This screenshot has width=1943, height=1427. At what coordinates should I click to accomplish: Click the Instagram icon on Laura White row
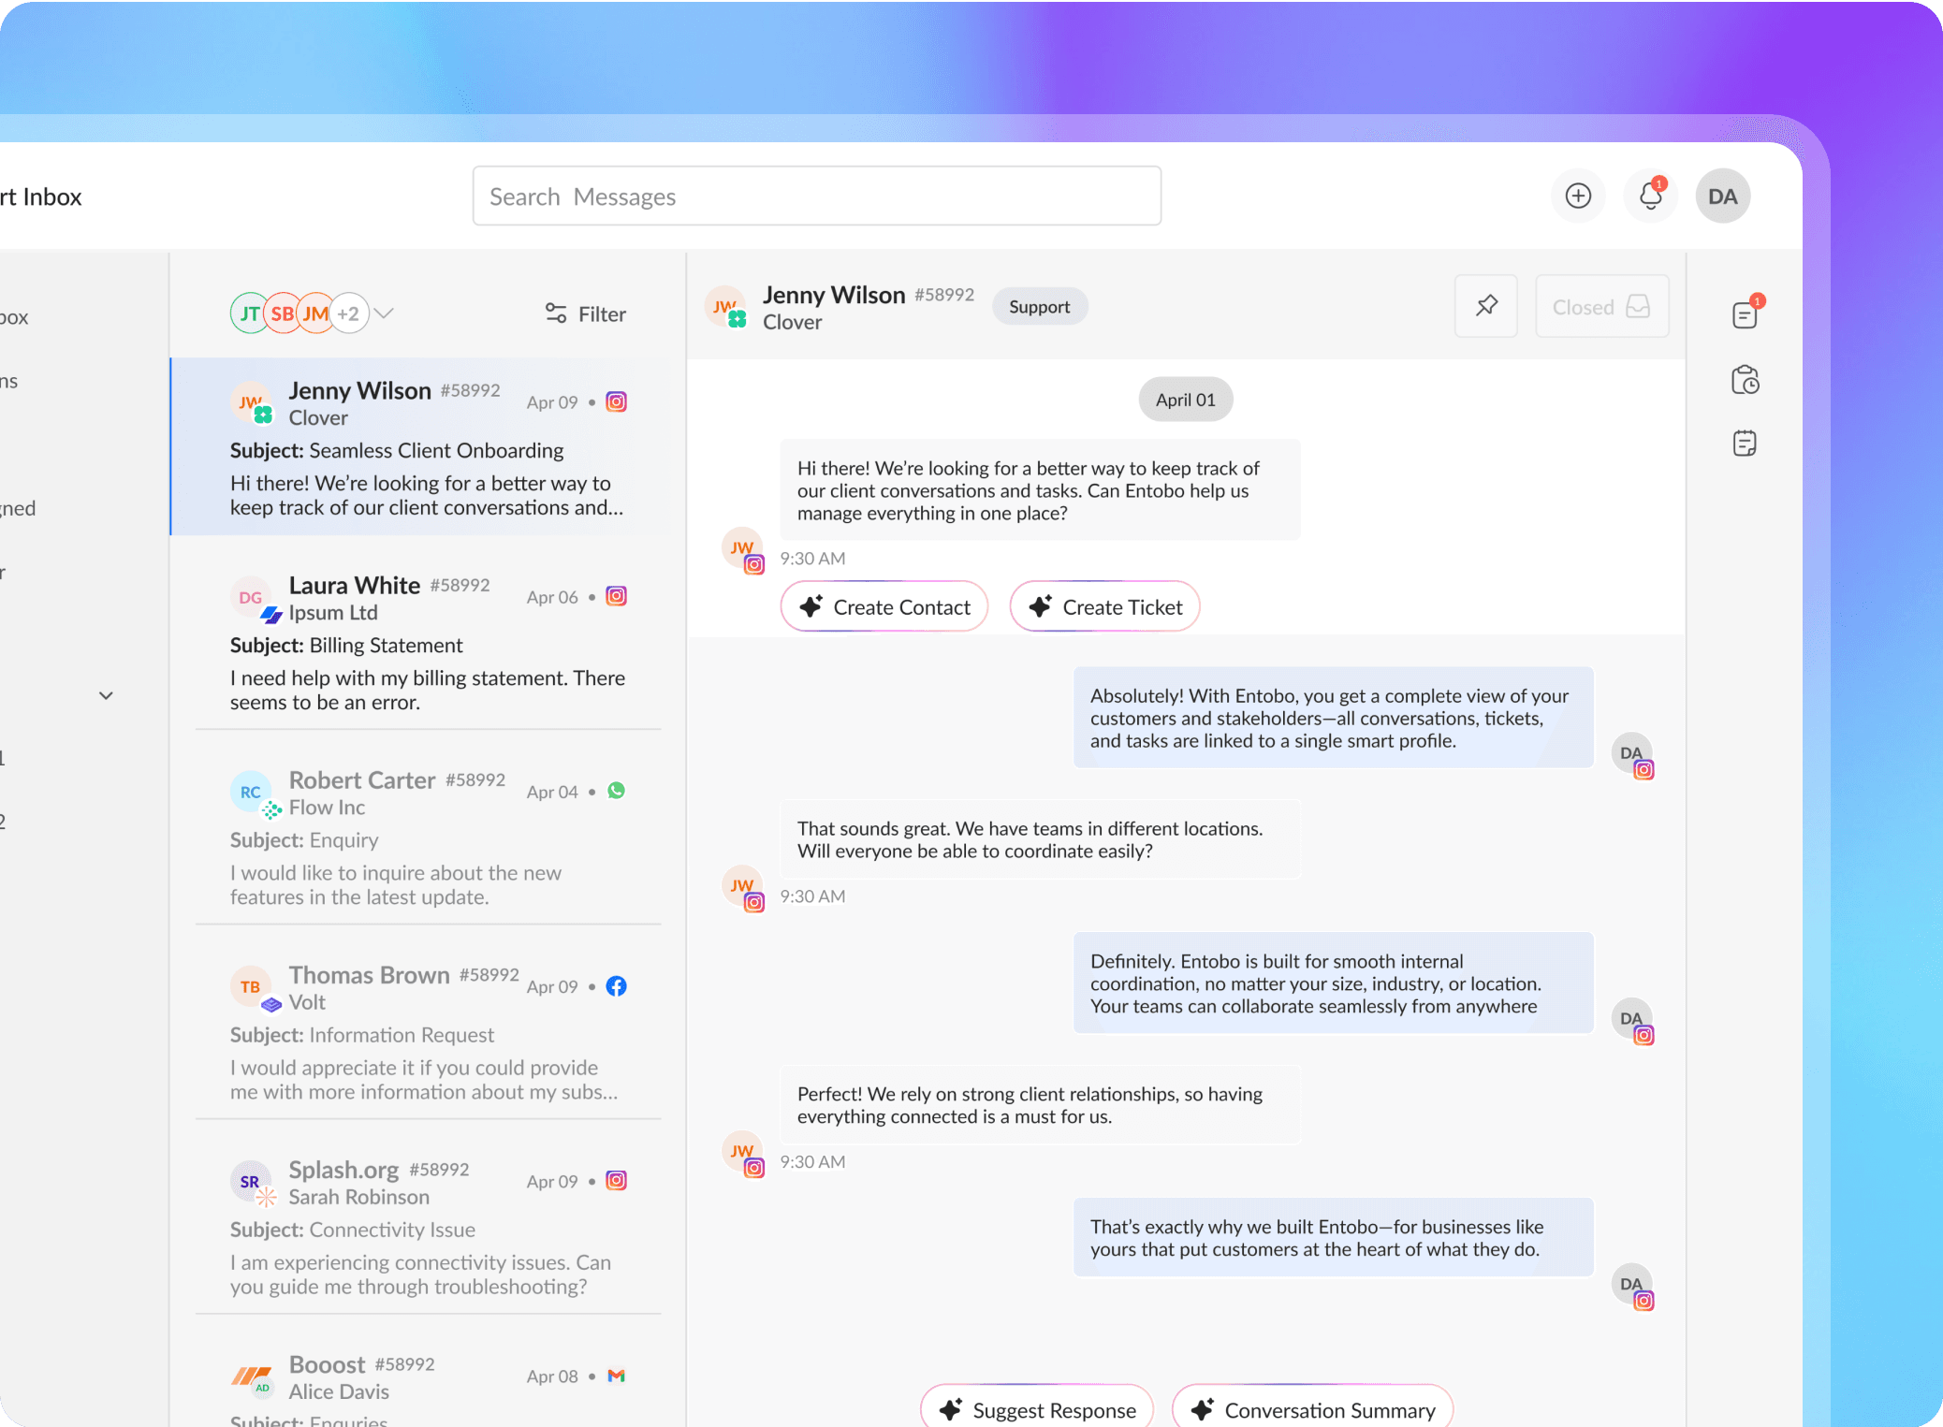(x=616, y=596)
